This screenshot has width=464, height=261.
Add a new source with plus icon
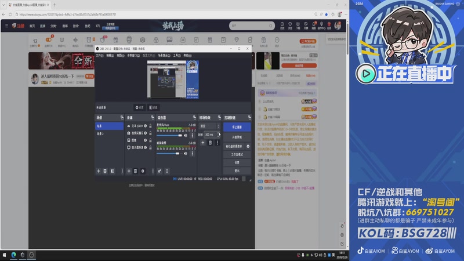coord(129,171)
